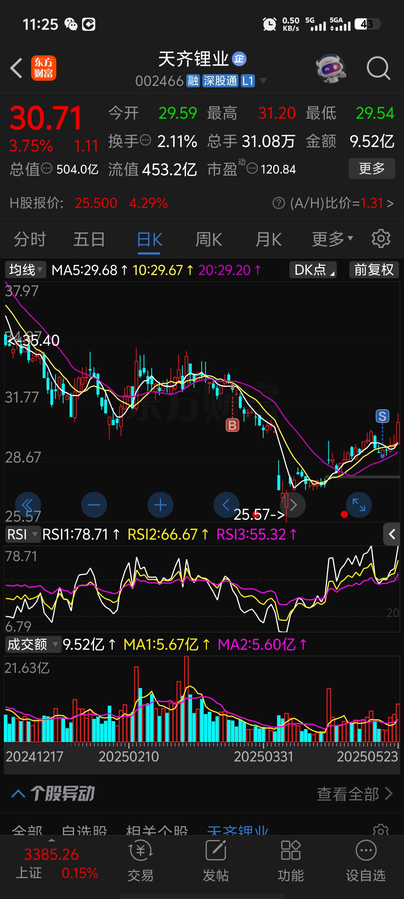Image resolution: width=404 pixels, height=899 pixels.
Task: Tap the back arrow icon
Action: coord(16,68)
